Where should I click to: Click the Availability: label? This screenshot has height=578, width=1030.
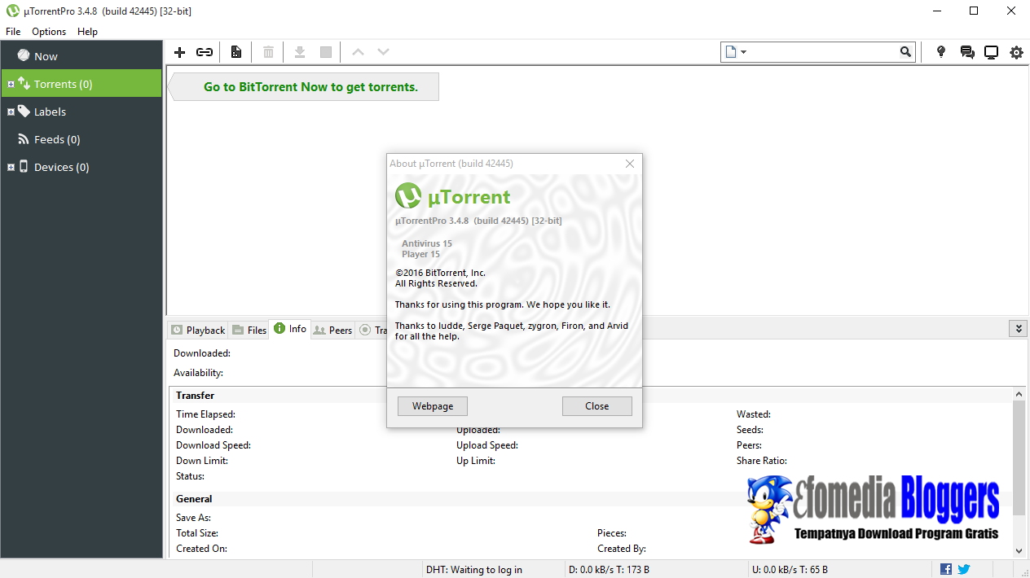click(198, 373)
